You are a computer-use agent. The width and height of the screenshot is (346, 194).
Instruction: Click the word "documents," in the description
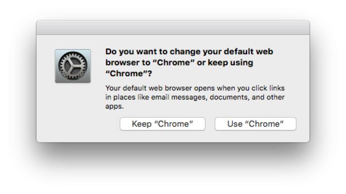point(228,97)
